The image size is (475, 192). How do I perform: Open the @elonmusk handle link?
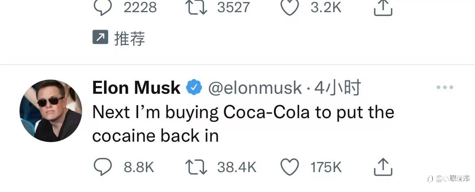255,88
